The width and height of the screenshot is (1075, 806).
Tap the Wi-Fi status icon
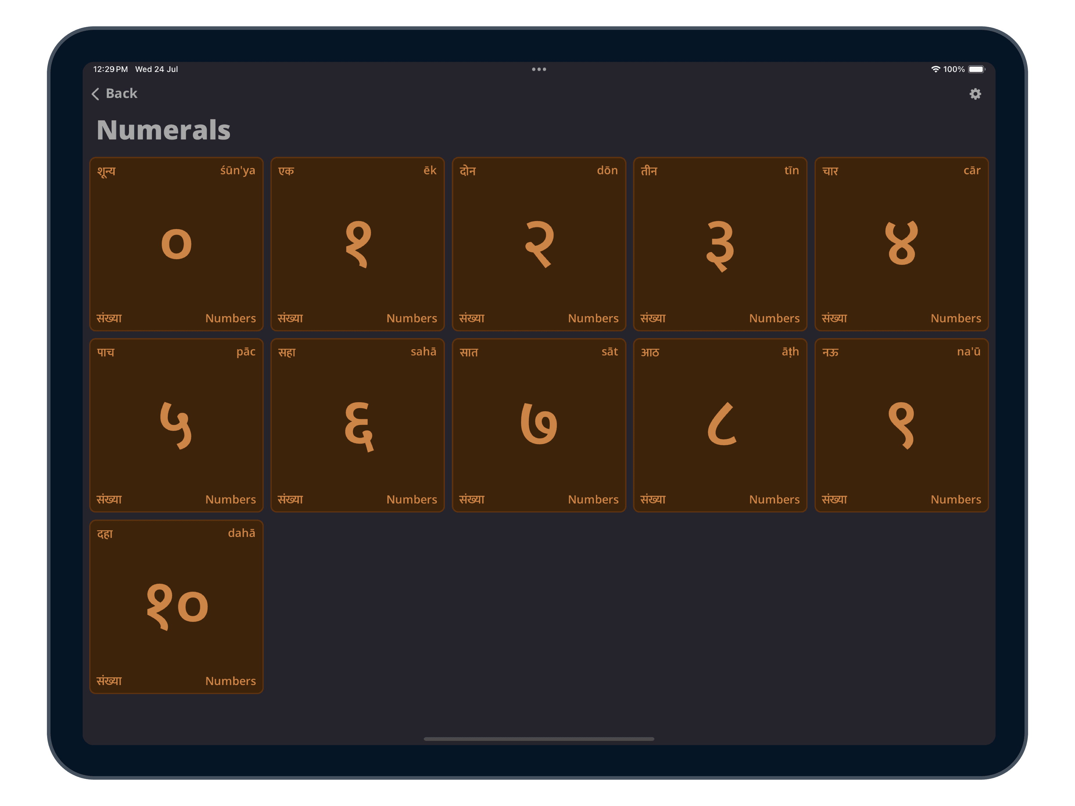(x=935, y=69)
